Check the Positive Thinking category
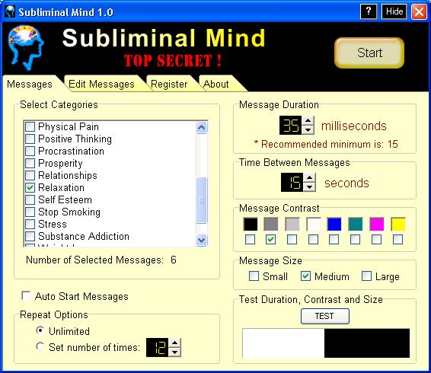 pos(30,139)
